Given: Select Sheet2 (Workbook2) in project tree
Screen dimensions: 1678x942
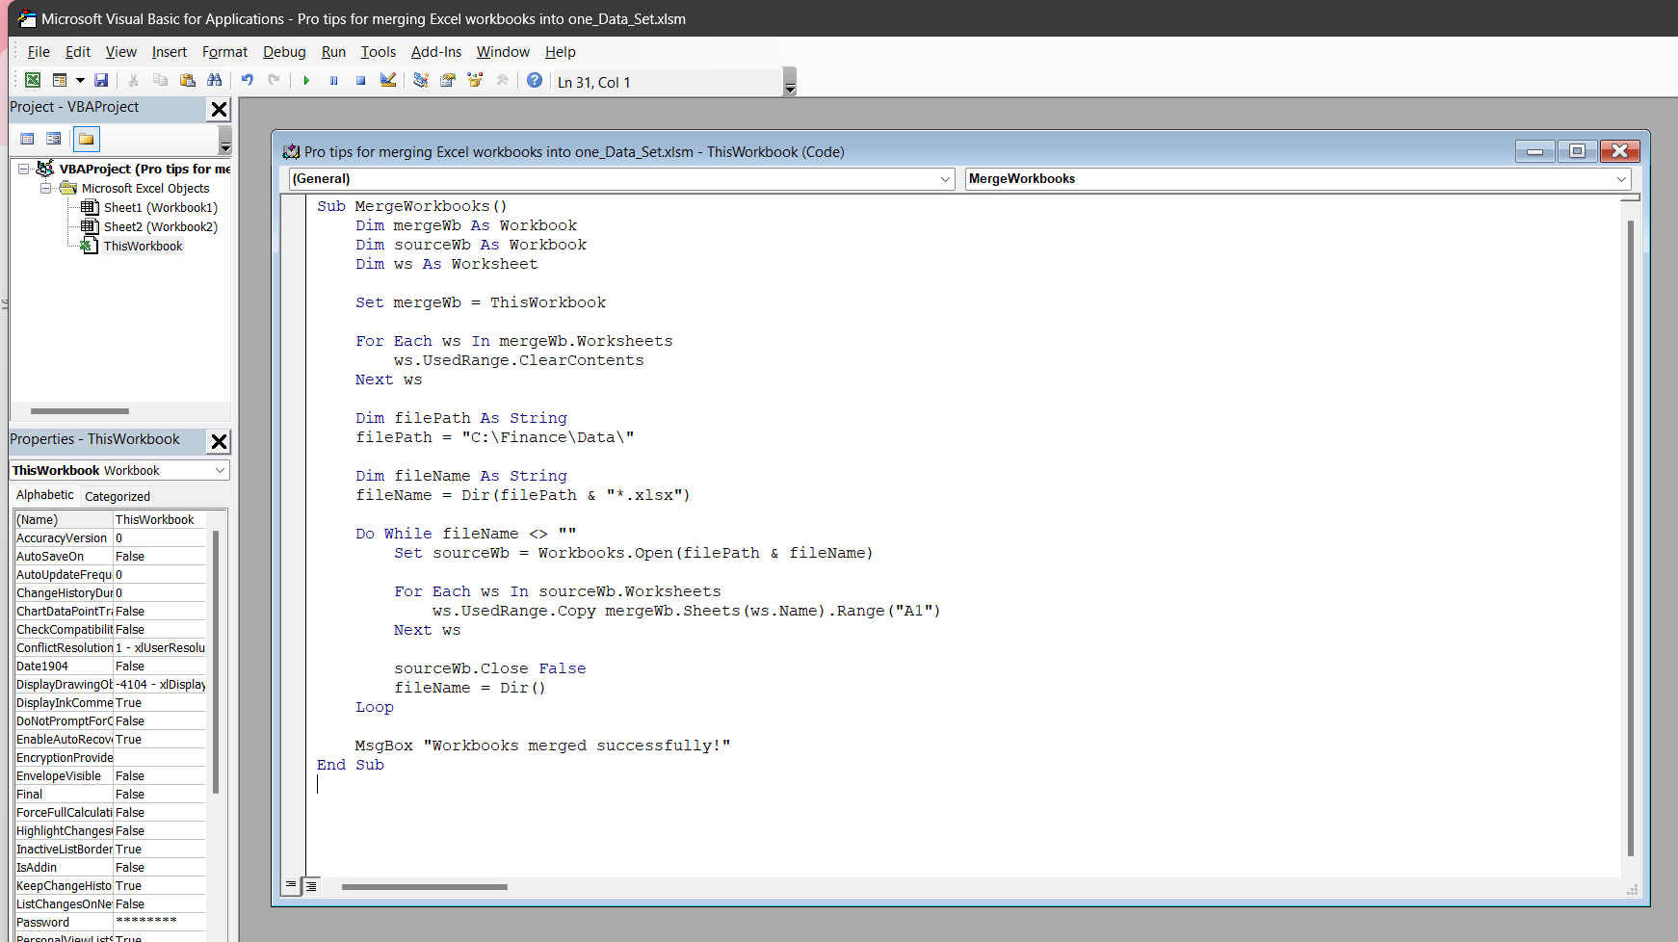Looking at the screenshot, I should click(x=160, y=226).
